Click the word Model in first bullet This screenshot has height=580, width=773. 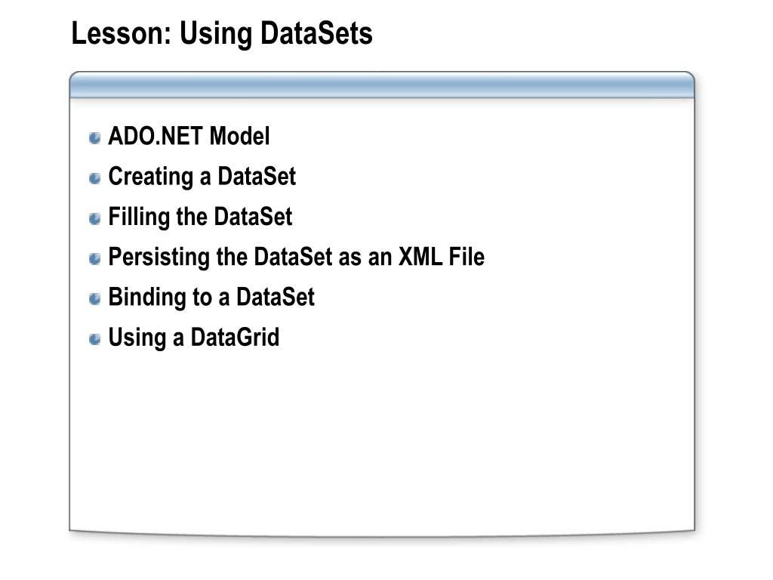pos(239,136)
